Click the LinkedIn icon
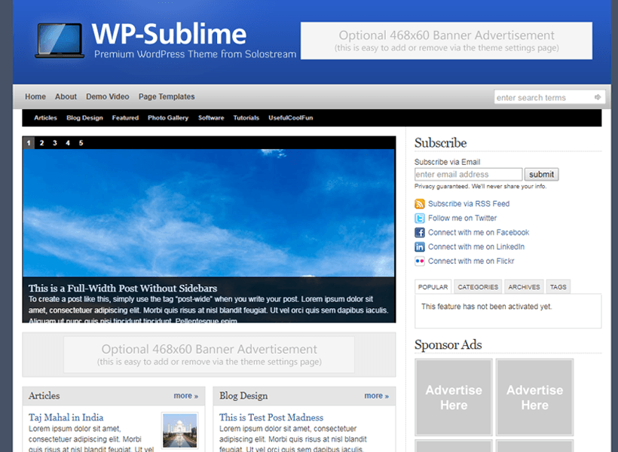Image resolution: width=618 pixels, height=452 pixels. (419, 246)
